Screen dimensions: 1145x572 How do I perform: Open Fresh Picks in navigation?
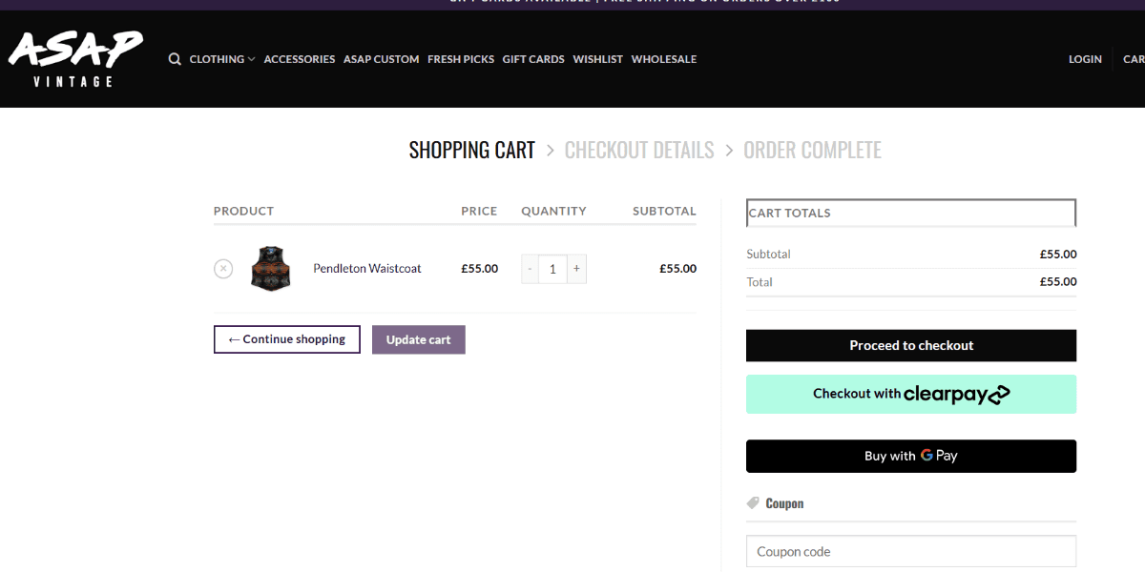tap(461, 59)
